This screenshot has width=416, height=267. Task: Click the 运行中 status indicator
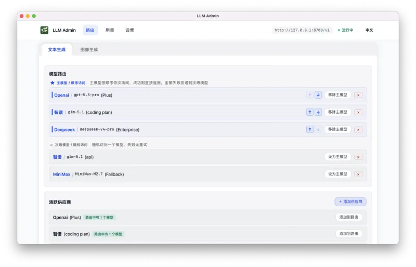pos(345,30)
